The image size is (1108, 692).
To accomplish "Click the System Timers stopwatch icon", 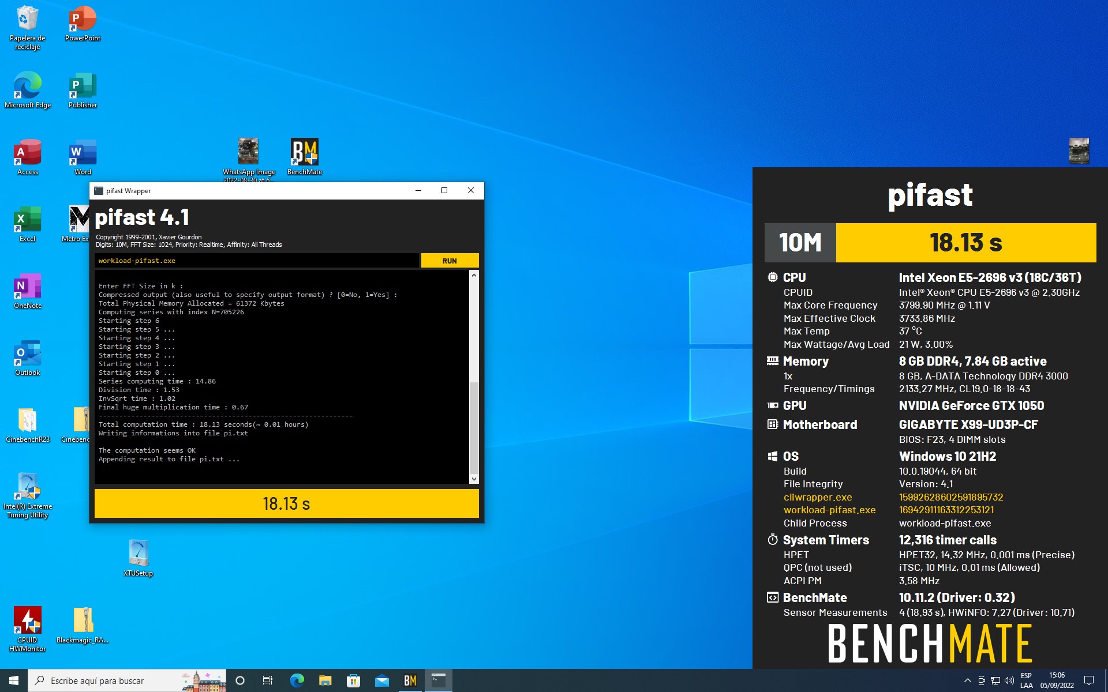I will click(772, 540).
